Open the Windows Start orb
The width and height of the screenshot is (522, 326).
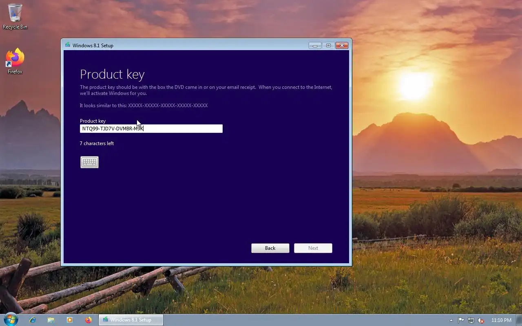tap(11, 319)
